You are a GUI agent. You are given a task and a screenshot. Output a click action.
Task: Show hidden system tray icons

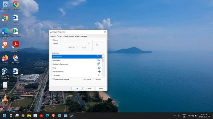point(175,116)
